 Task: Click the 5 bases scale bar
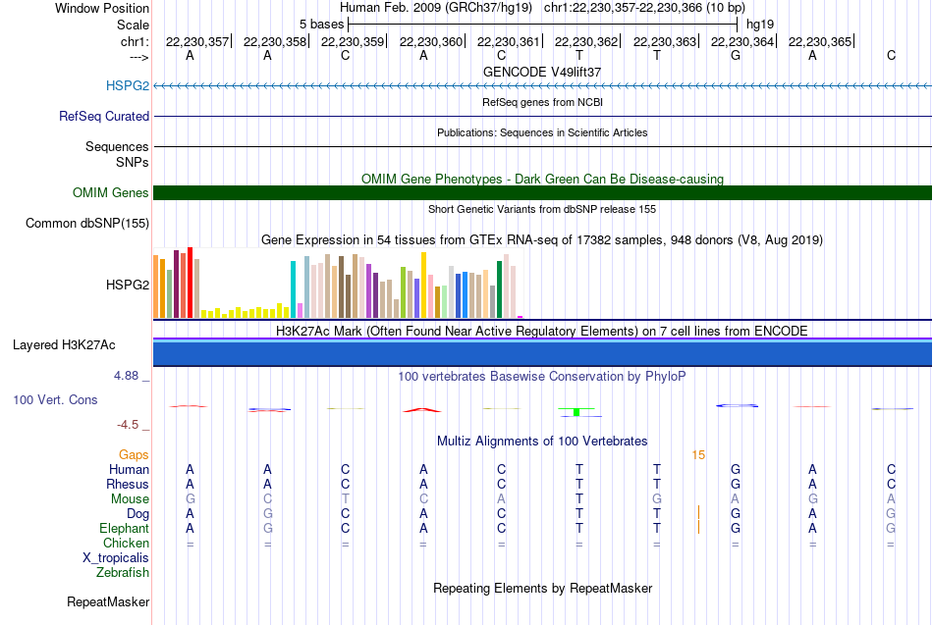(543, 25)
